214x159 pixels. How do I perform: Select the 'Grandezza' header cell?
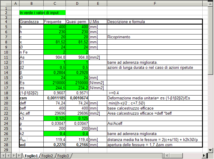point(31,22)
